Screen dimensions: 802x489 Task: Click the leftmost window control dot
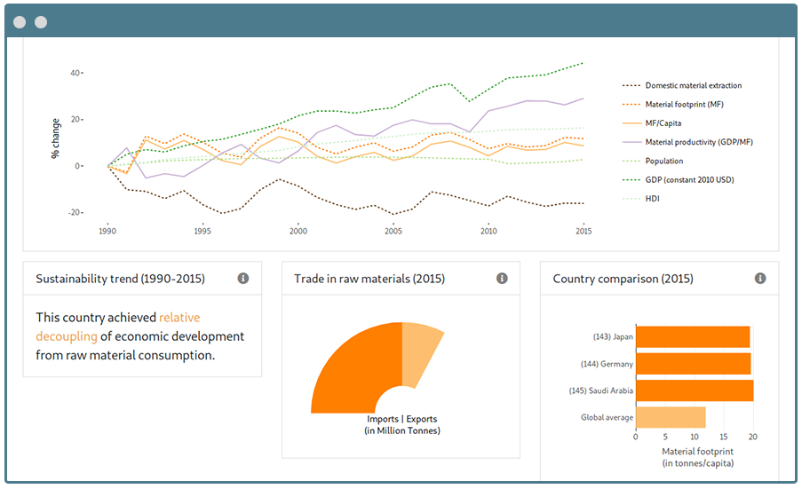point(20,21)
